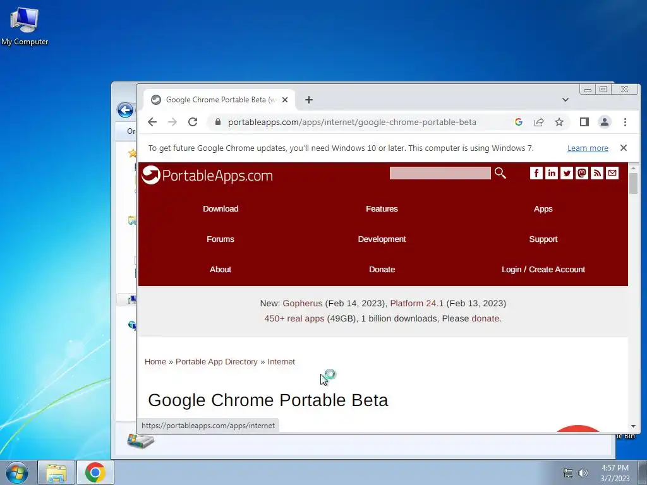Image resolution: width=647 pixels, height=485 pixels.
Task: Open the Platform 24.1 link
Action: coord(416,304)
